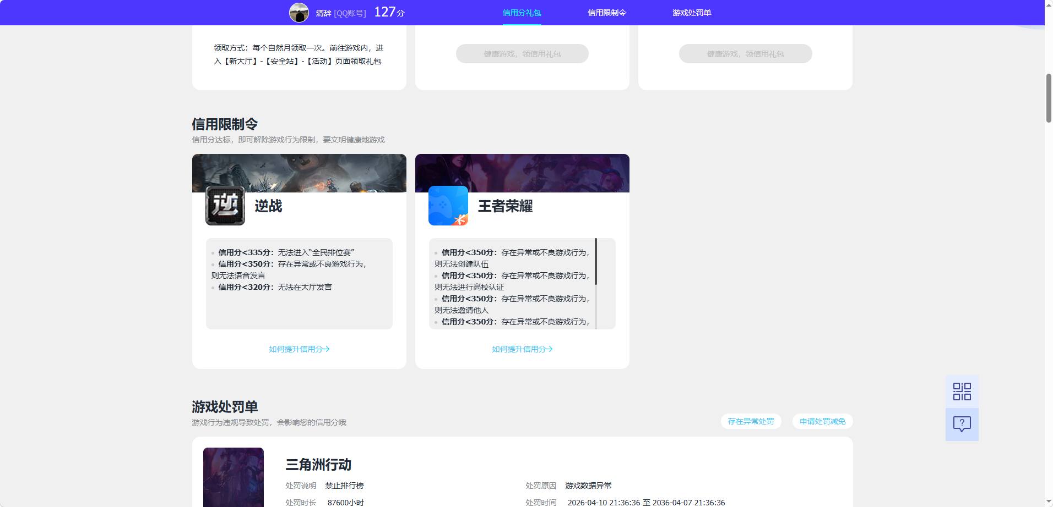The height and width of the screenshot is (507, 1053).
Task: Open the help question chat icon
Action: [x=962, y=424]
